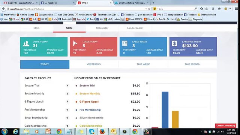Viewport: 240px width, 135px height.
Task: Open the Online Contacts chat button
Action: [226, 126]
